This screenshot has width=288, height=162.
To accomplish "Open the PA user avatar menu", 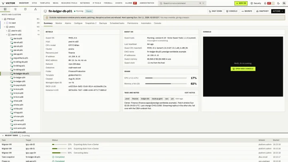I will pyautogui.click(x=284, y=3).
